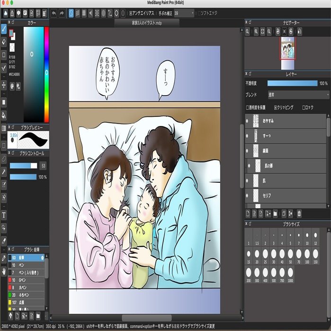Select the セリフ layer
The width and height of the screenshot is (331, 331).
286,196
